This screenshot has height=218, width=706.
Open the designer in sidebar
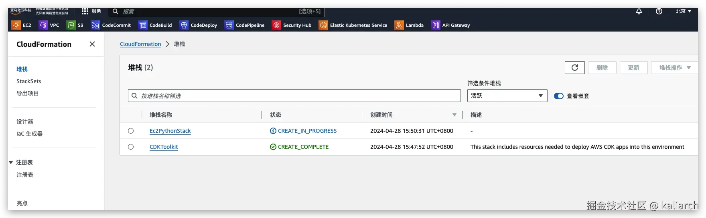coord(25,122)
